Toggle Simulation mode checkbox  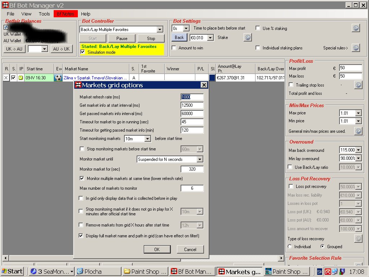click(83, 52)
